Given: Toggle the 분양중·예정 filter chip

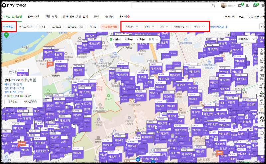Looking at the screenshot, I should [x=110, y=27].
